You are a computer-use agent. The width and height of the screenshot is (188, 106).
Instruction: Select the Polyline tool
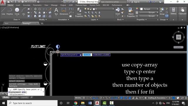[x=10, y=11]
